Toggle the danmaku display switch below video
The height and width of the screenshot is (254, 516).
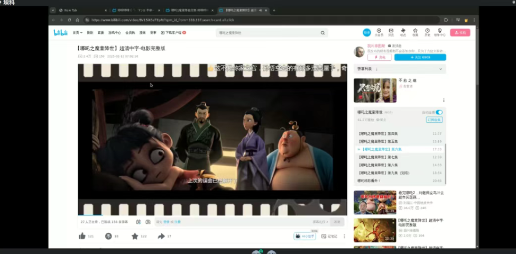(x=139, y=222)
